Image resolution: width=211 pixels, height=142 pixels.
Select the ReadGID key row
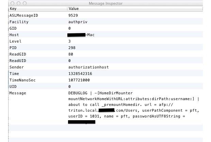18,54
